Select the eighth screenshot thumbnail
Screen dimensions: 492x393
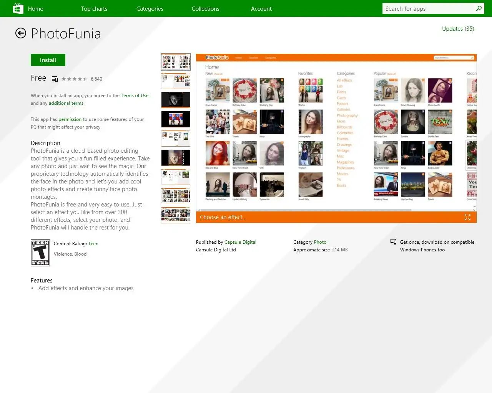176,196
